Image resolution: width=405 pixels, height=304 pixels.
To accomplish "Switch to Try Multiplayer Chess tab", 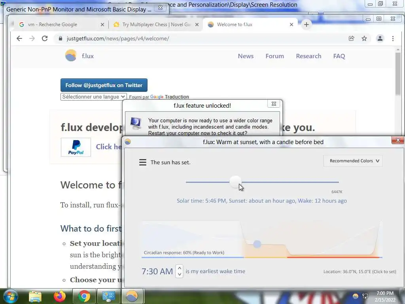I will click(156, 25).
